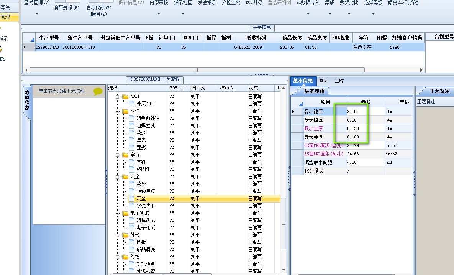The image size is (454, 275).
Task: Open the 阻抗测试 step
Action: [146, 220]
